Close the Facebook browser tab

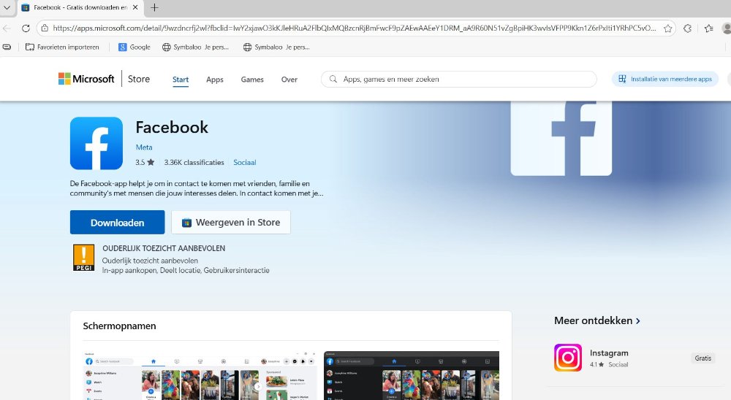pyautogui.click(x=135, y=8)
